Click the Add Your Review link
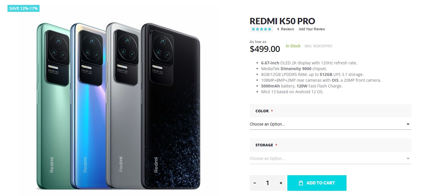Image resolution: width=431 pixels, height=196 pixels. 312,29
